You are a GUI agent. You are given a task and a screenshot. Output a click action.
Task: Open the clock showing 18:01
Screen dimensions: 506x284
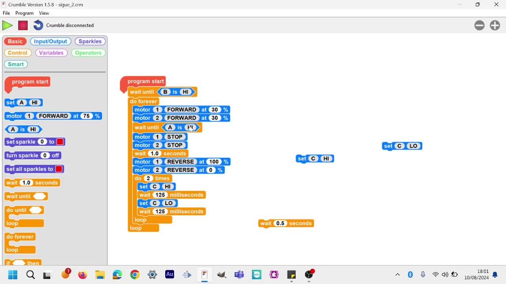coord(477,275)
